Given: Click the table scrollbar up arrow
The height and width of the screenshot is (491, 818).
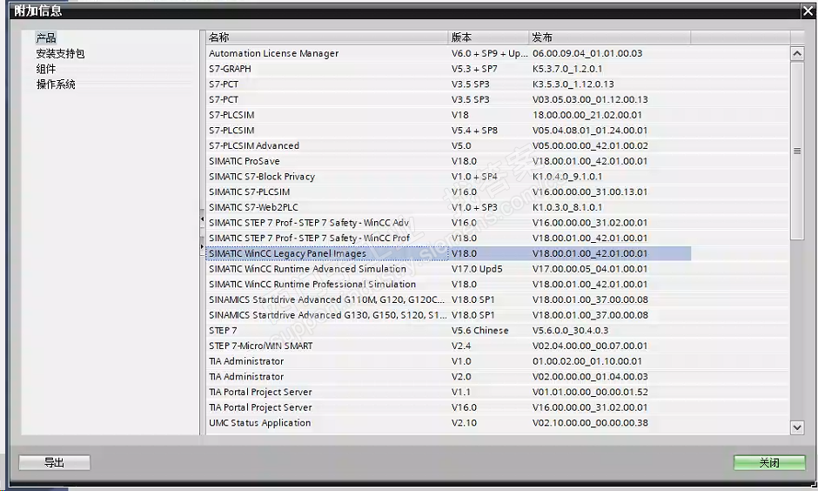Looking at the screenshot, I should (796, 53).
